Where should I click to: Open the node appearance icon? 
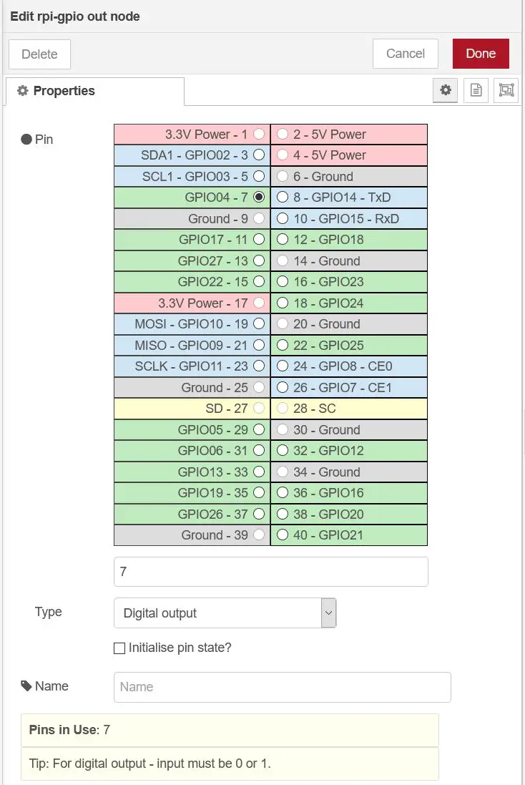(506, 90)
